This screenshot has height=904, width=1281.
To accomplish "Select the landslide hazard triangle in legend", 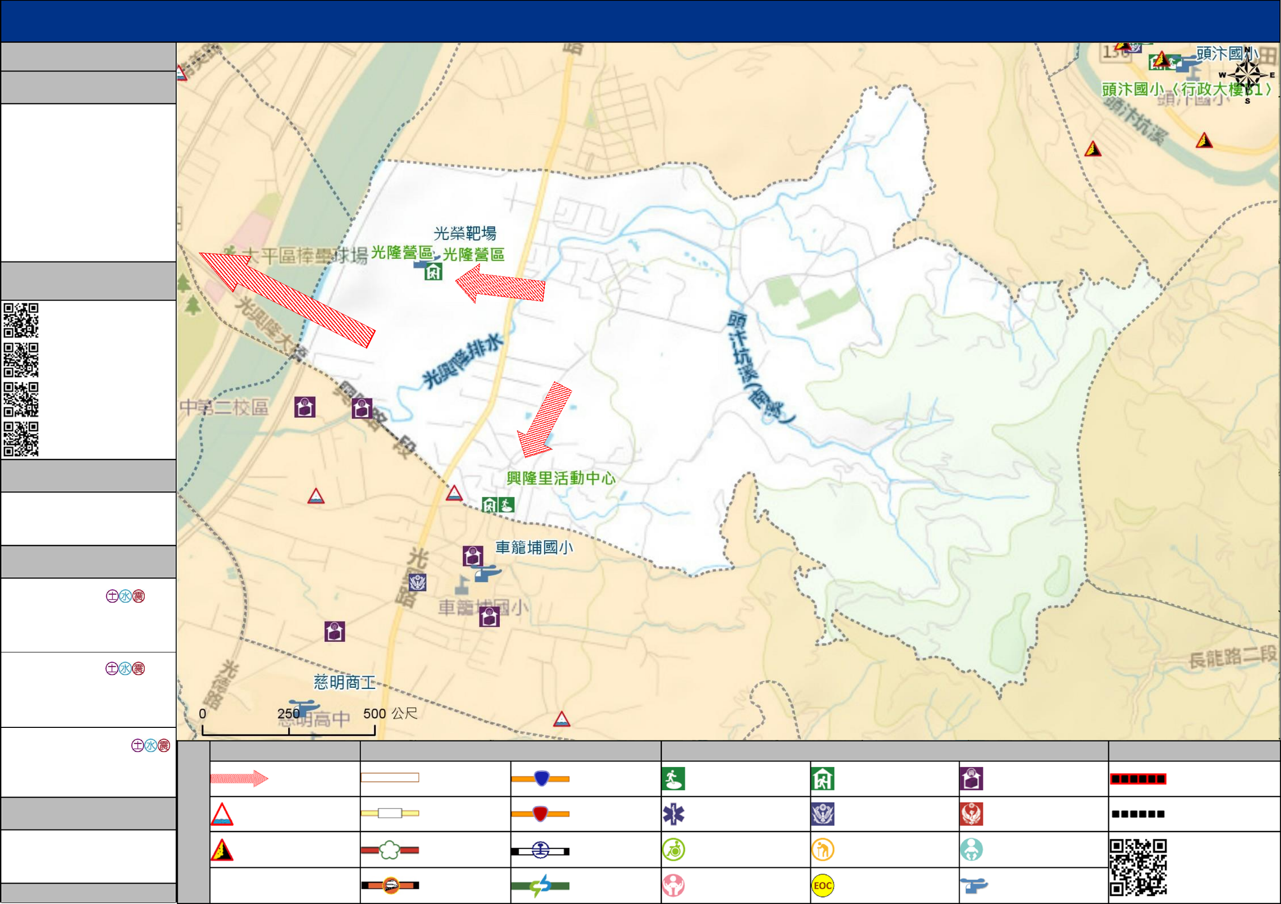I will [x=222, y=850].
